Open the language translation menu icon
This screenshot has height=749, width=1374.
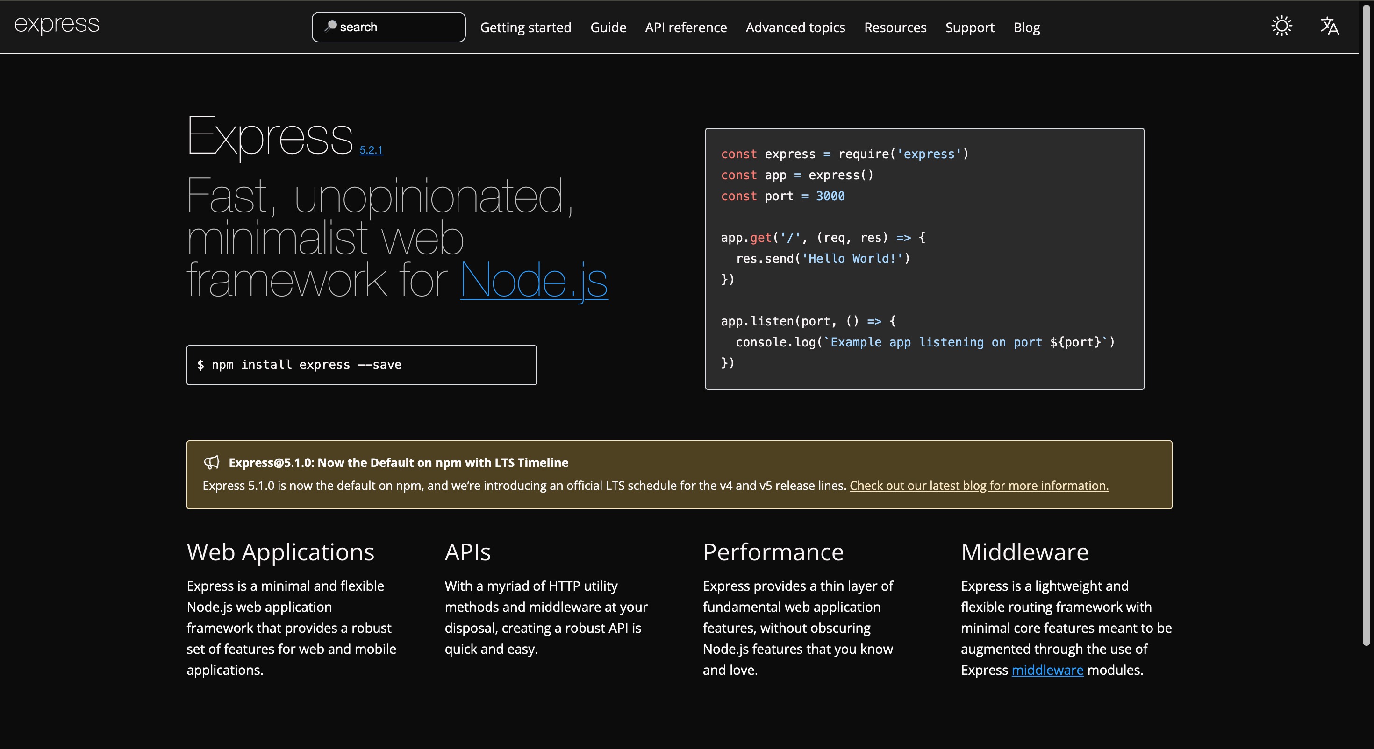click(1329, 26)
